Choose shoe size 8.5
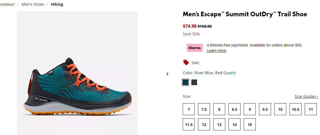This screenshot has height=135, width=320. pyautogui.click(x=234, y=109)
